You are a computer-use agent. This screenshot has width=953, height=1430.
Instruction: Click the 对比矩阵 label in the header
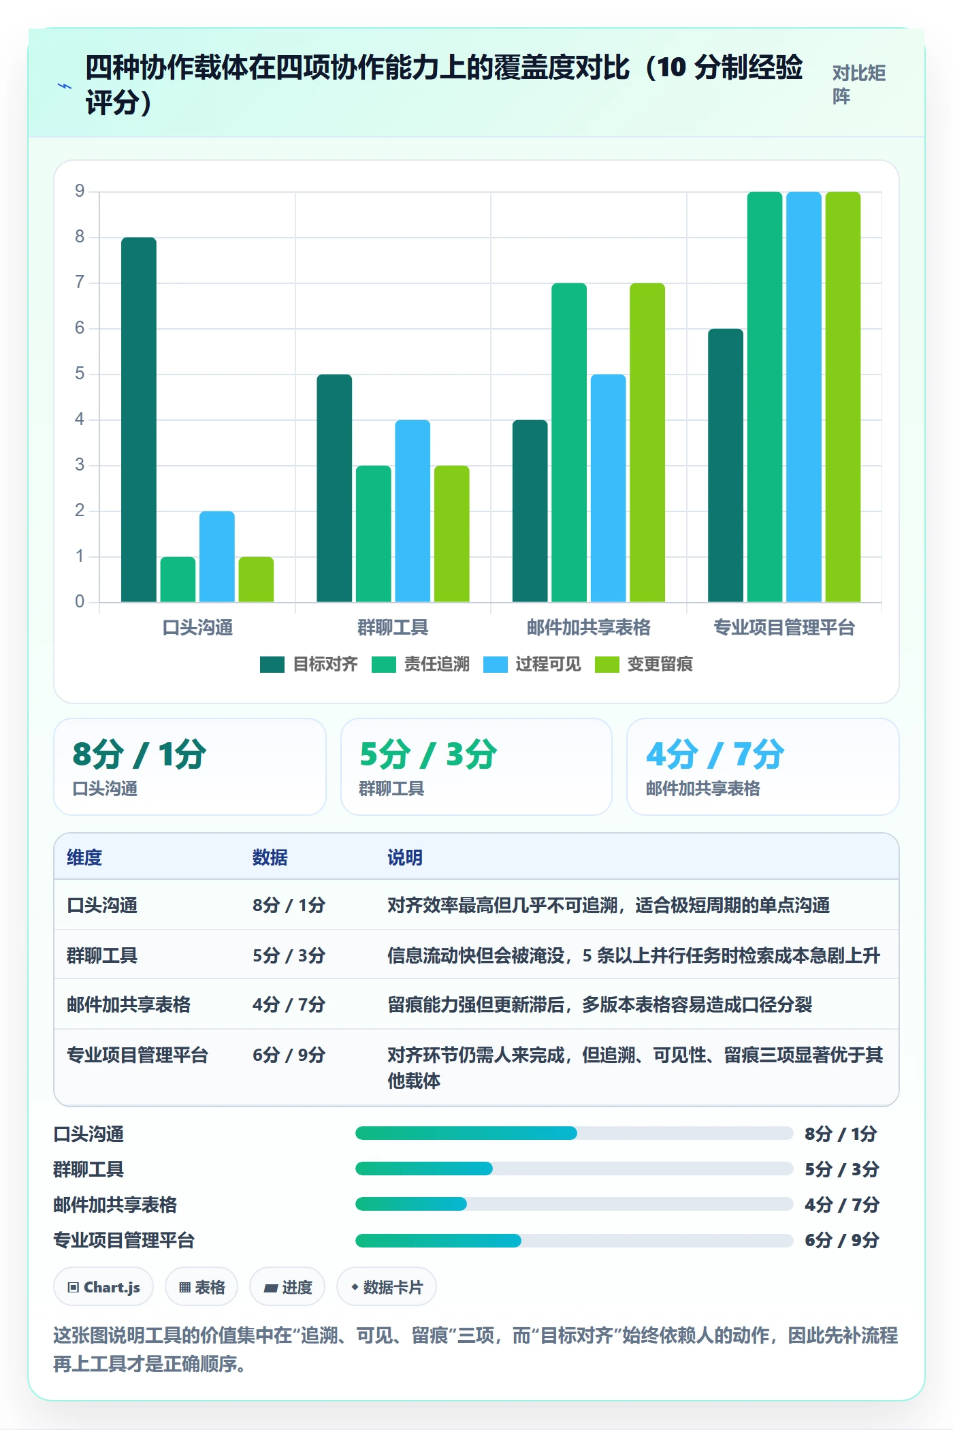point(858,84)
